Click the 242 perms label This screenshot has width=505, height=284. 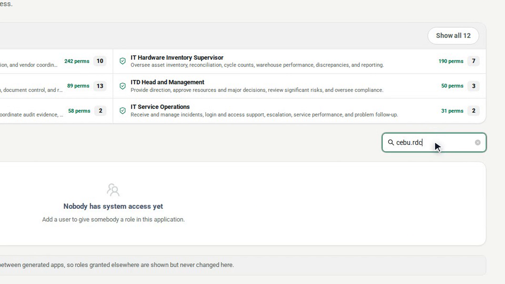77,61
